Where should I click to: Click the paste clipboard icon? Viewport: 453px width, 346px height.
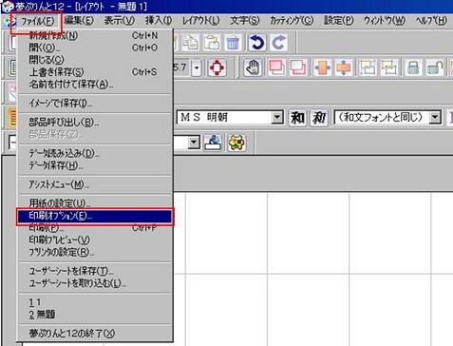tap(212, 43)
